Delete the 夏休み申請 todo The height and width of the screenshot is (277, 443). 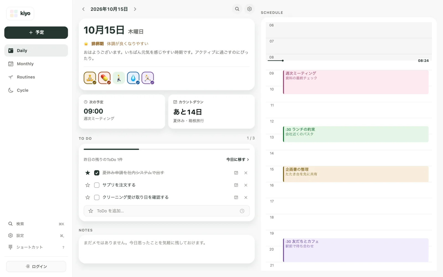[x=246, y=173]
